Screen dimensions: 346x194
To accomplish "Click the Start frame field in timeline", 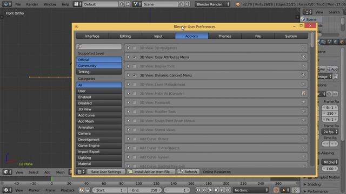I will pyautogui.click(x=109, y=190).
